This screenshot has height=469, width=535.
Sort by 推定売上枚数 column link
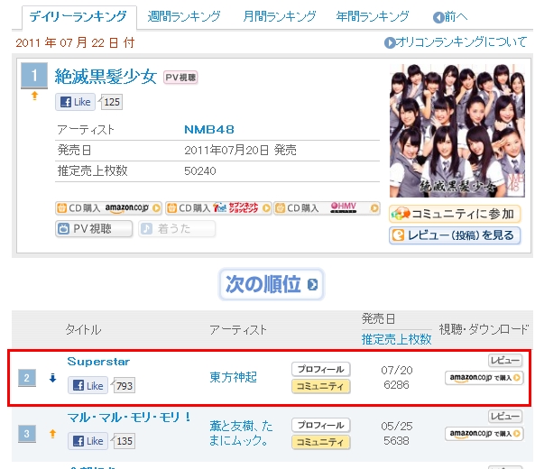coord(396,339)
